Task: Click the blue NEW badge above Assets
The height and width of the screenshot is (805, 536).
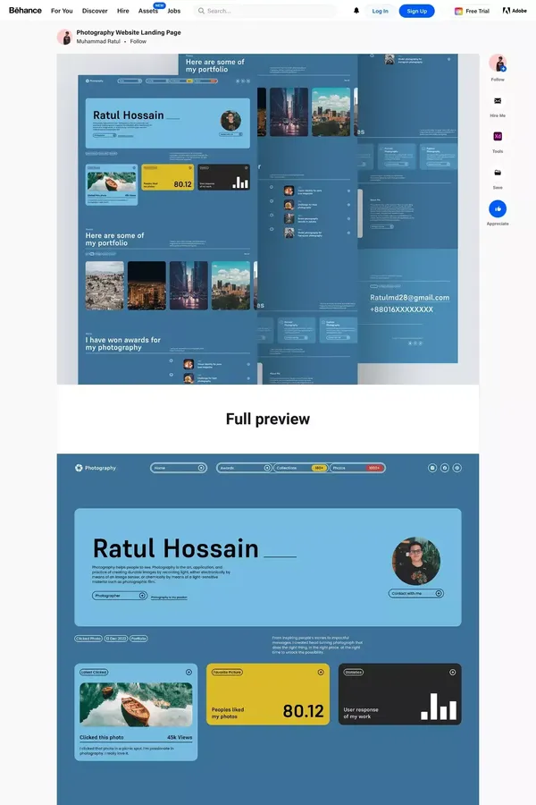Action: click(x=160, y=5)
